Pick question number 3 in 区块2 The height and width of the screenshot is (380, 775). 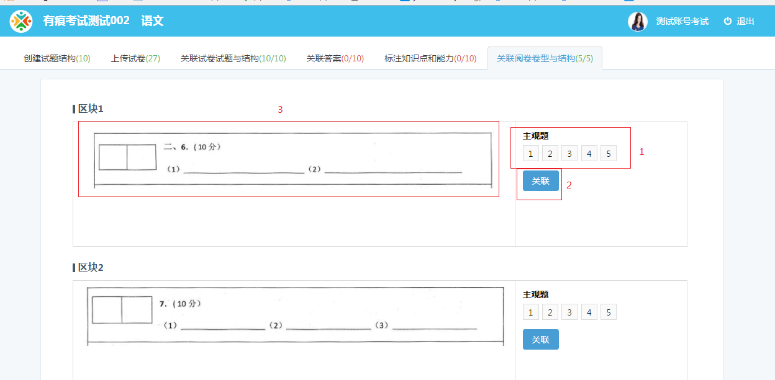coord(569,312)
